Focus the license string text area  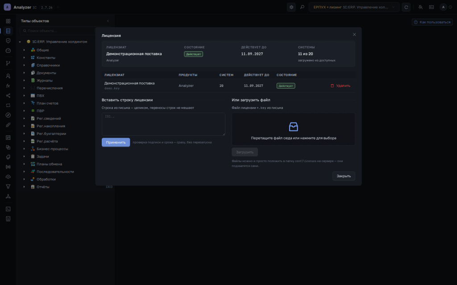pos(163,124)
